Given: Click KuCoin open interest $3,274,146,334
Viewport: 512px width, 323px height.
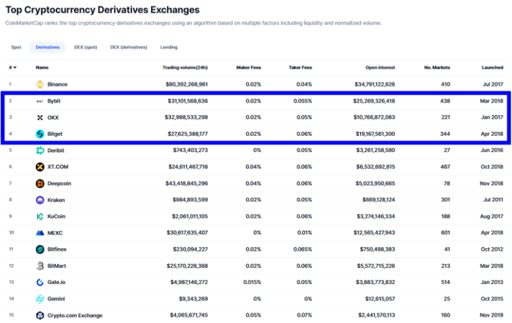Looking at the screenshot, I should [x=376, y=216].
